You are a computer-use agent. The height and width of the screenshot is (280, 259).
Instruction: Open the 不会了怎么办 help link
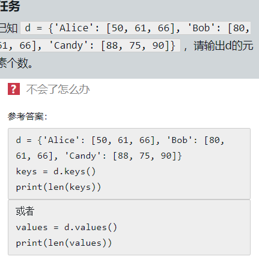pyautogui.click(x=58, y=90)
